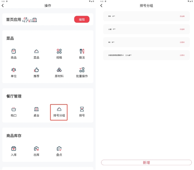Open 排号 hourglass icon
194x170 pixels.
click(82, 109)
